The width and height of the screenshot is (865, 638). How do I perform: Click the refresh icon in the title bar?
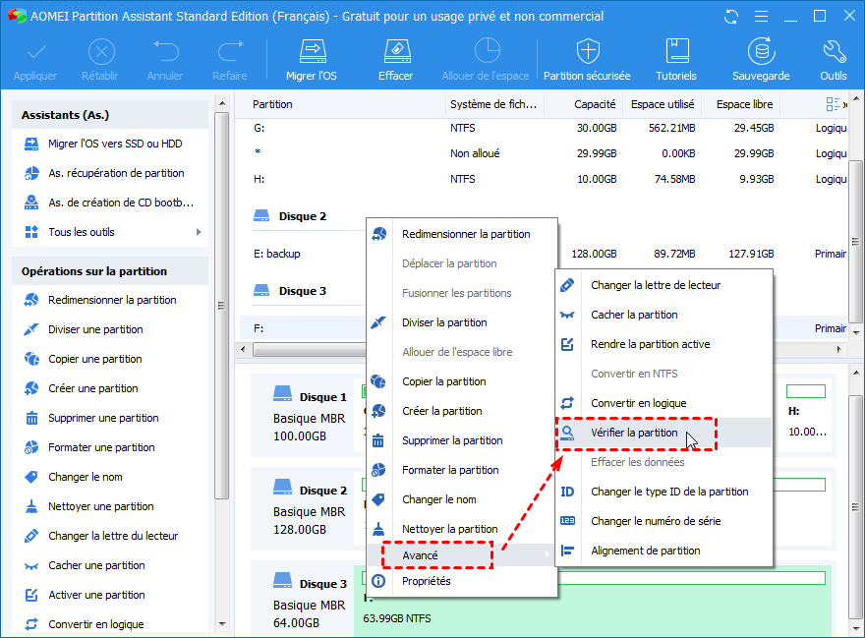(731, 17)
